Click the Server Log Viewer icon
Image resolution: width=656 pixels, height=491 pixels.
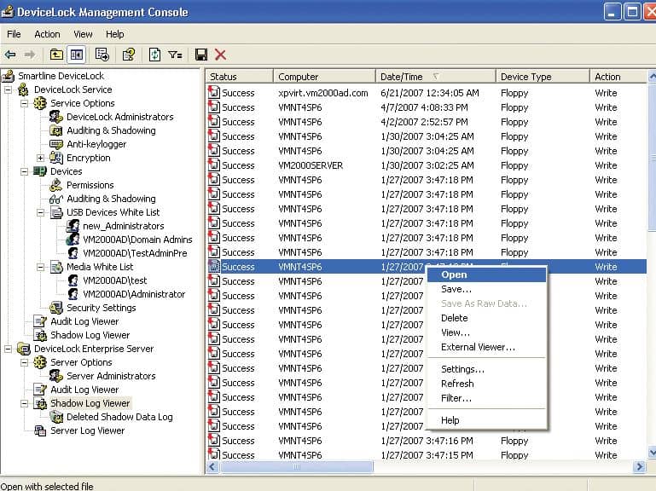coord(40,430)
